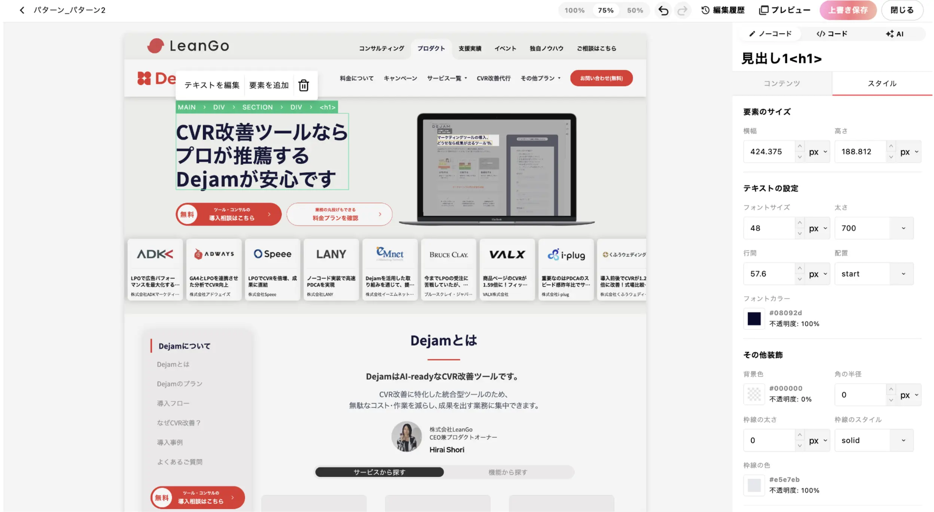Image resolution: width=934 pixels, height=512 pixels.
Task: Switch to the AI mode tab
Action: (894, 34)
